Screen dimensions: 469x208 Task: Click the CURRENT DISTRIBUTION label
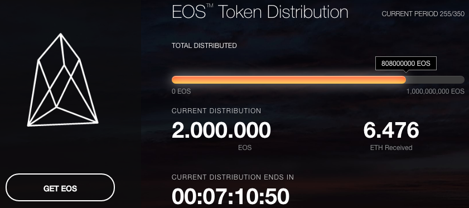point(216,111)
